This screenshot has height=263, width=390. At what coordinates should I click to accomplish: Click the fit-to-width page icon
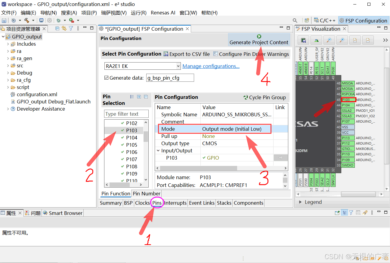368,40
